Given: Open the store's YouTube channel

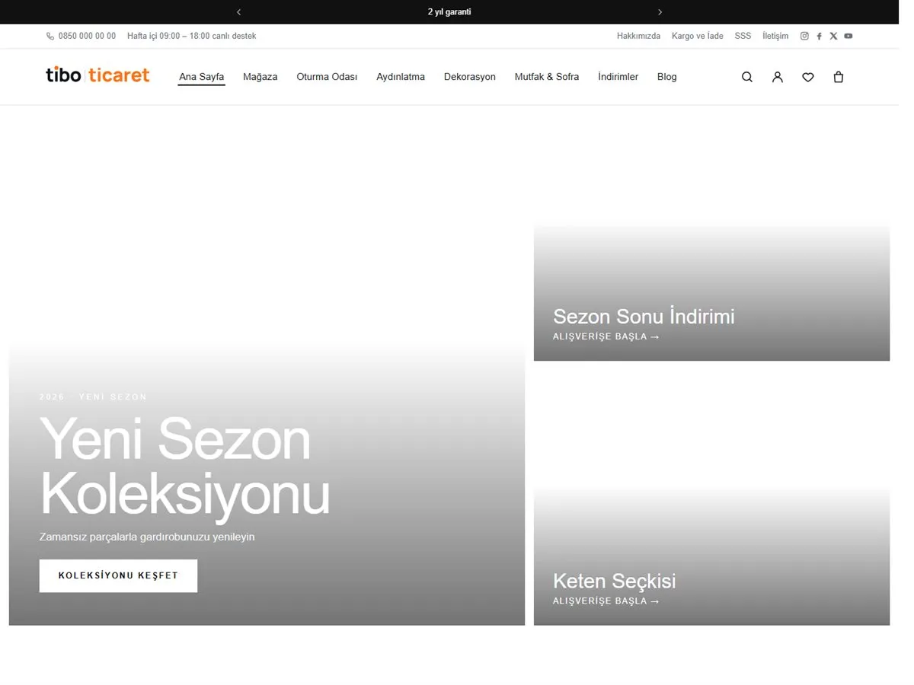Looking at the screenshot, I should pos(848,36).
